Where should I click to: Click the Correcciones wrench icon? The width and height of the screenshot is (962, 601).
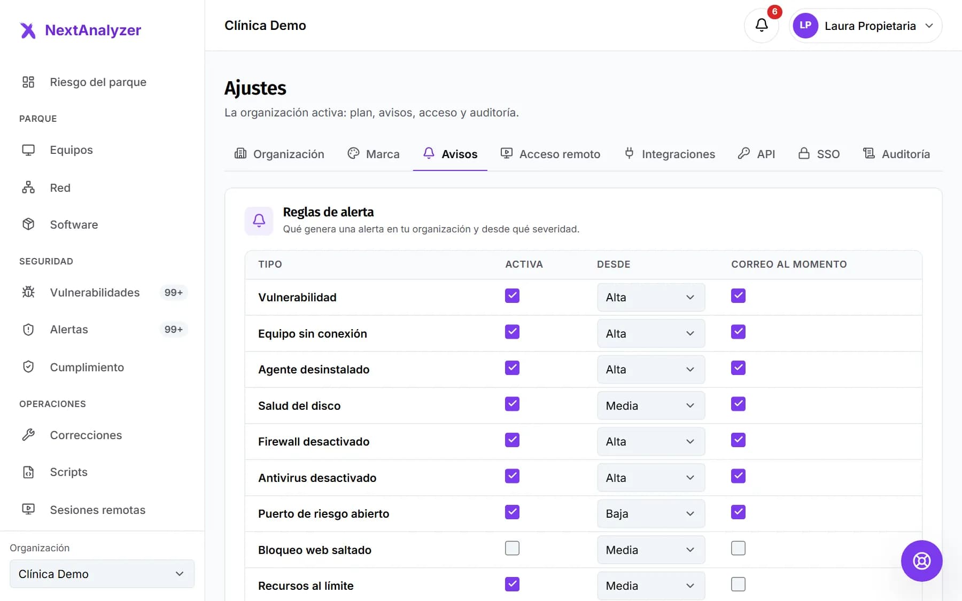[28, 435]
